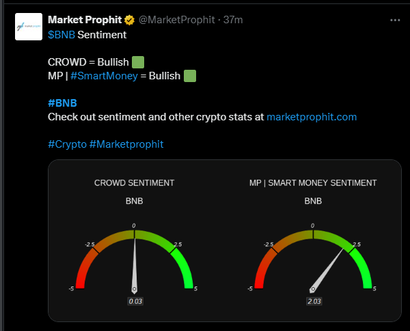
Task: Open the tweet via the 37m timestamp
Action: click(233, 20)
